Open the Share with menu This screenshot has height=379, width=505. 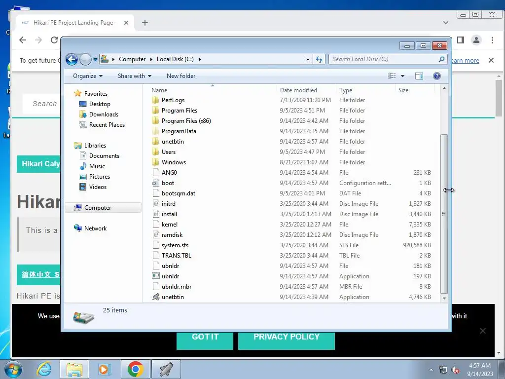coord(134,76)
